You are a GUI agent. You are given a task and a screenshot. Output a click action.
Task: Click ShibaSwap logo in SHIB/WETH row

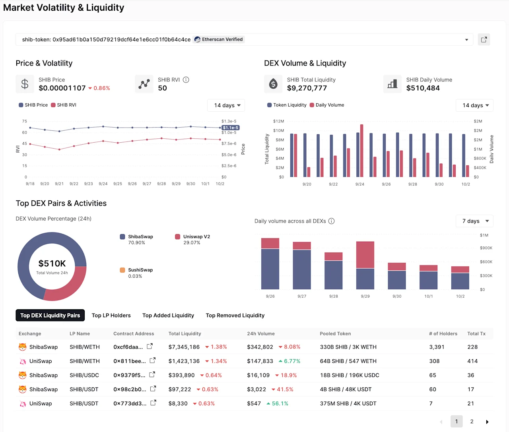(23, 347)
